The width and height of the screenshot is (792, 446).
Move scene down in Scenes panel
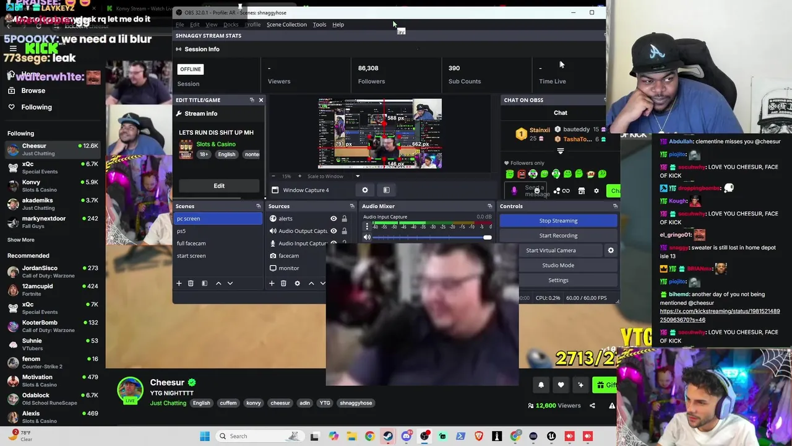pyautogui.click(x=230, y=283)
